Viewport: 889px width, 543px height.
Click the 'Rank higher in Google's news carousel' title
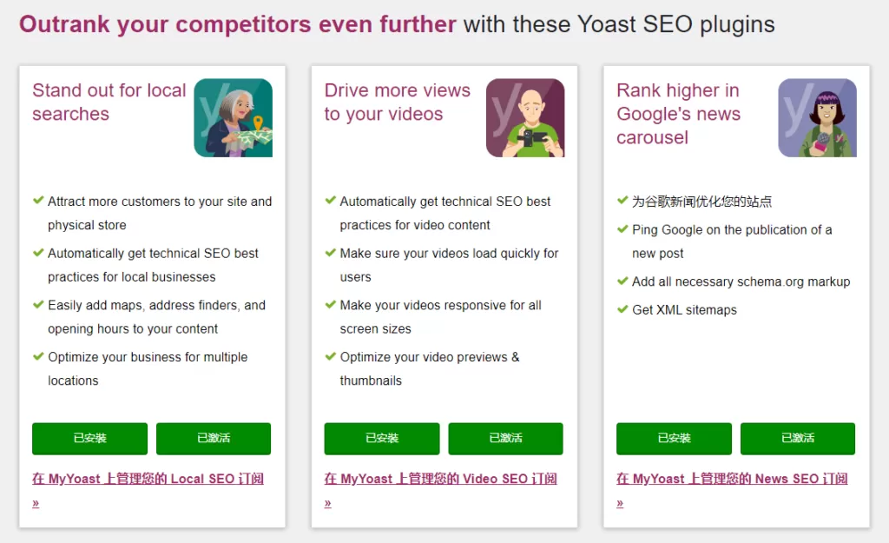click(x=678, y=114)
